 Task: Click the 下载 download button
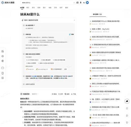[73, 94]
